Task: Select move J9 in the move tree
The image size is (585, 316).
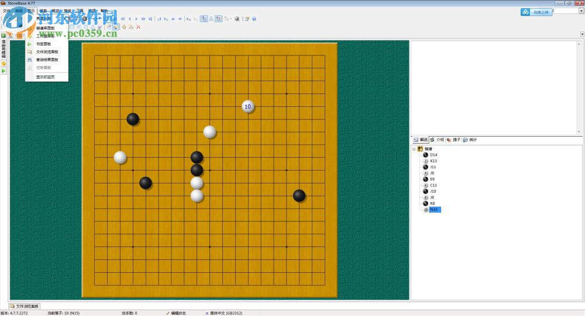Action: click(x=432, y=173)
